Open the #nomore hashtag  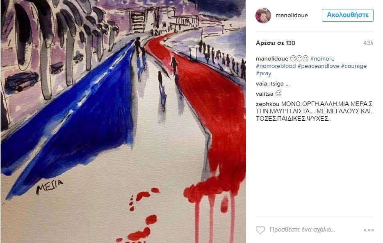click(322, 59)
